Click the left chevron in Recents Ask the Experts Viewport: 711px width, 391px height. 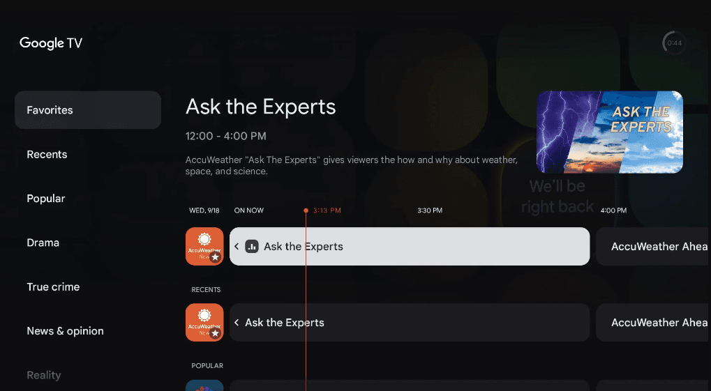point(237,322)
